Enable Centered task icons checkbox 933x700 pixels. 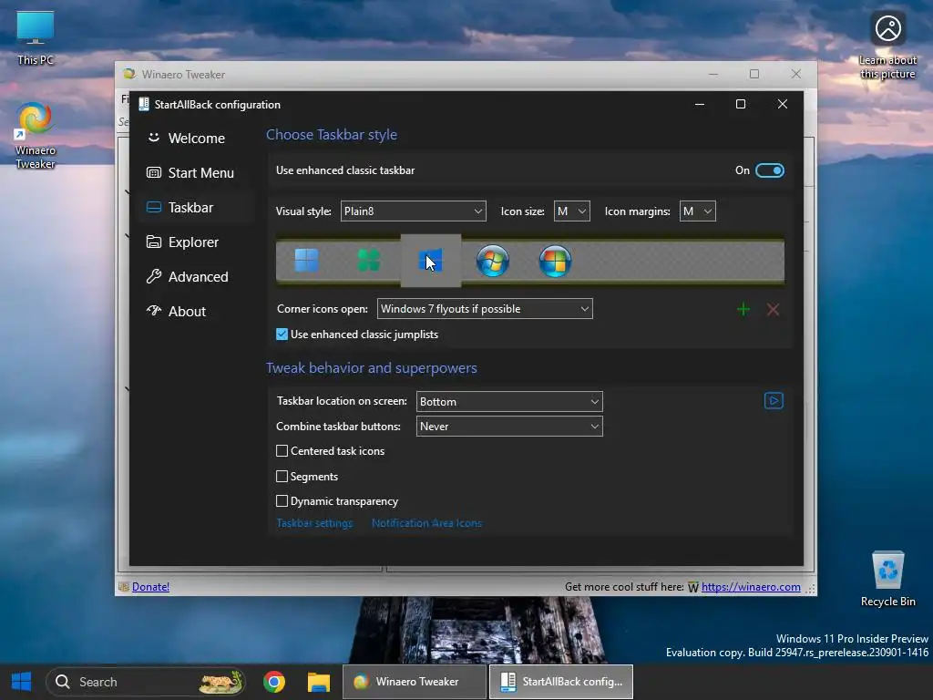(282, 451)
